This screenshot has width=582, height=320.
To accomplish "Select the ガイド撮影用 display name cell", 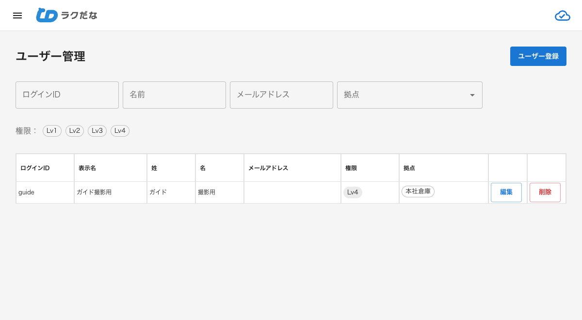I will 111,192.
